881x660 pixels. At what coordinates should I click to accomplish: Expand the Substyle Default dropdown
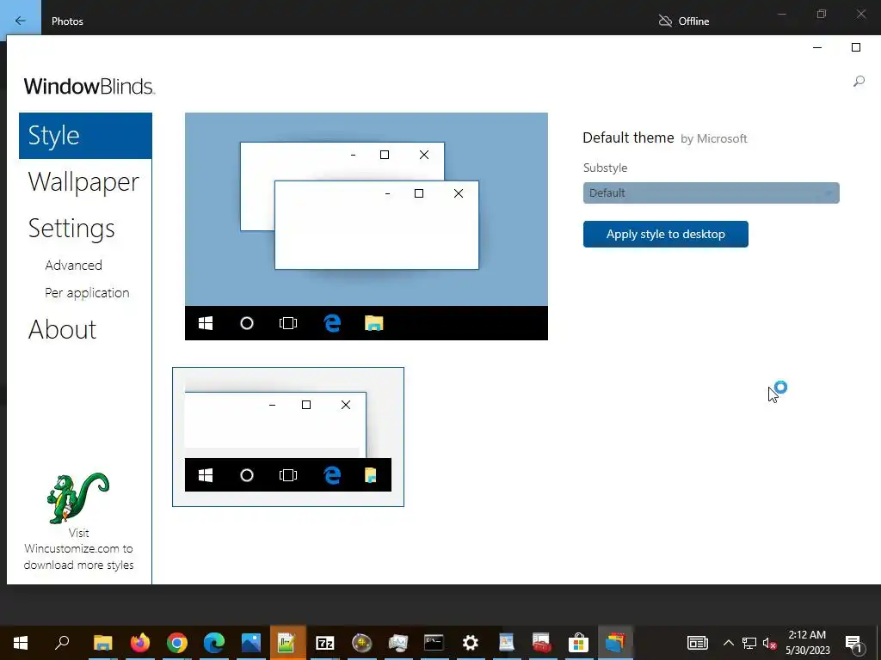pyautogui.click(x=711, y=193)
